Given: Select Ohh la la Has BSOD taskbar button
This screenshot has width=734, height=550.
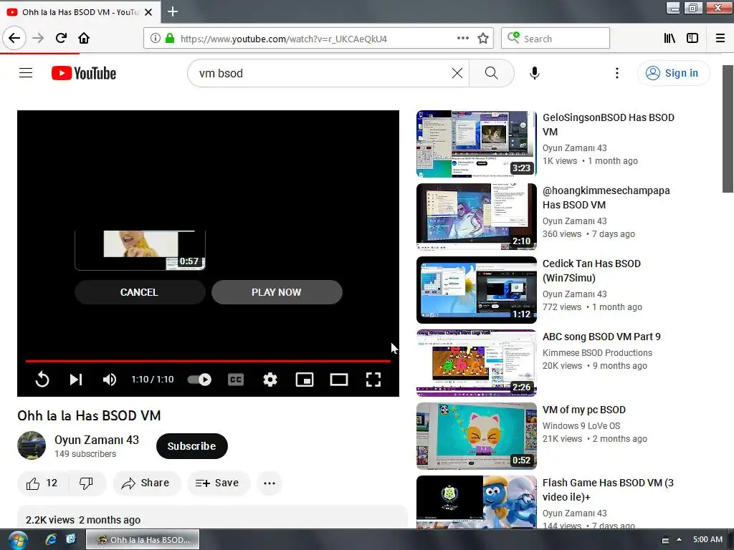Looking at the screenshot, I should click(143, 540).
